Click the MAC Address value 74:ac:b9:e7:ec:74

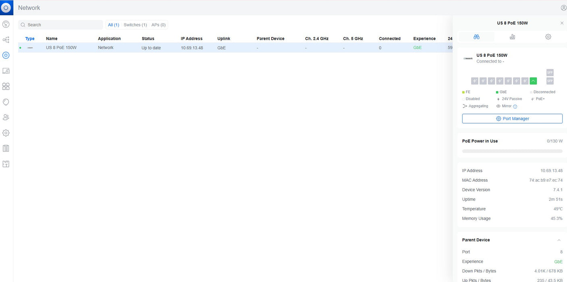pyautogui.click(x=546, y=180)
